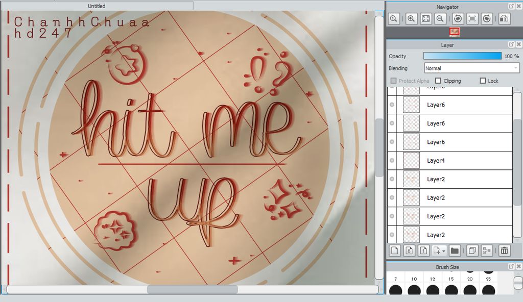The height and width of the screenshot is (302, 523).
Task: Toggle visibility of Layer4
Action: coord(392,160)
